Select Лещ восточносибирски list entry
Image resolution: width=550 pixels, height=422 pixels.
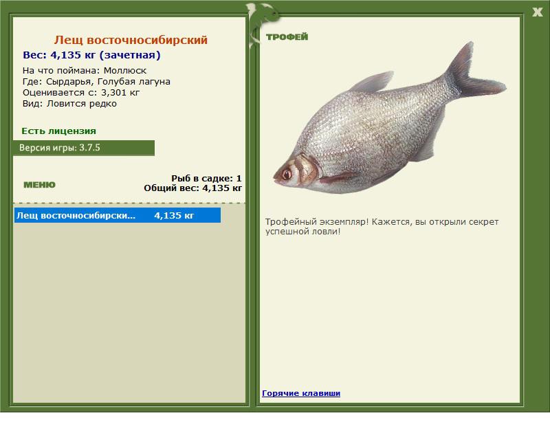[x=117, y=215]
